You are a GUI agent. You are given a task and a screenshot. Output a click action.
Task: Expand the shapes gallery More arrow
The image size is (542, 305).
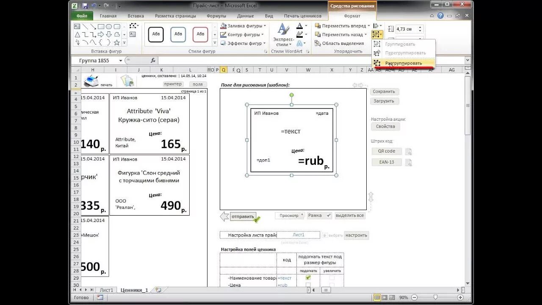124,43
